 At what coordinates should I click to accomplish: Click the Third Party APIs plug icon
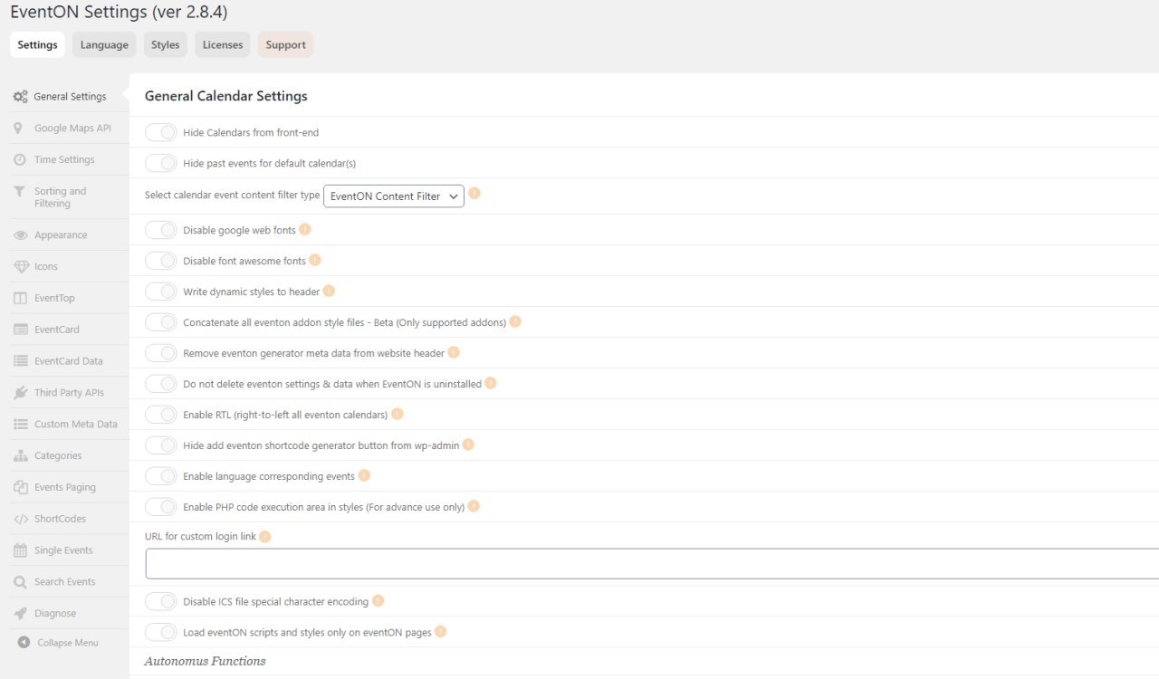20,393
